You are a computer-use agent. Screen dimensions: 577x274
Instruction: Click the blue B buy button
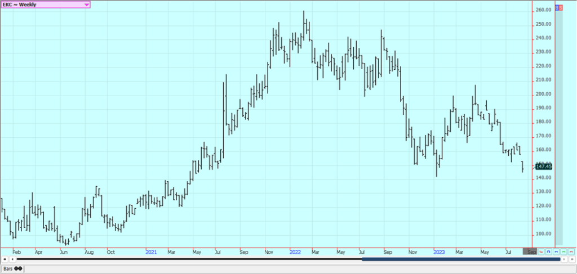pyautogui.click(x=557, y=7)
